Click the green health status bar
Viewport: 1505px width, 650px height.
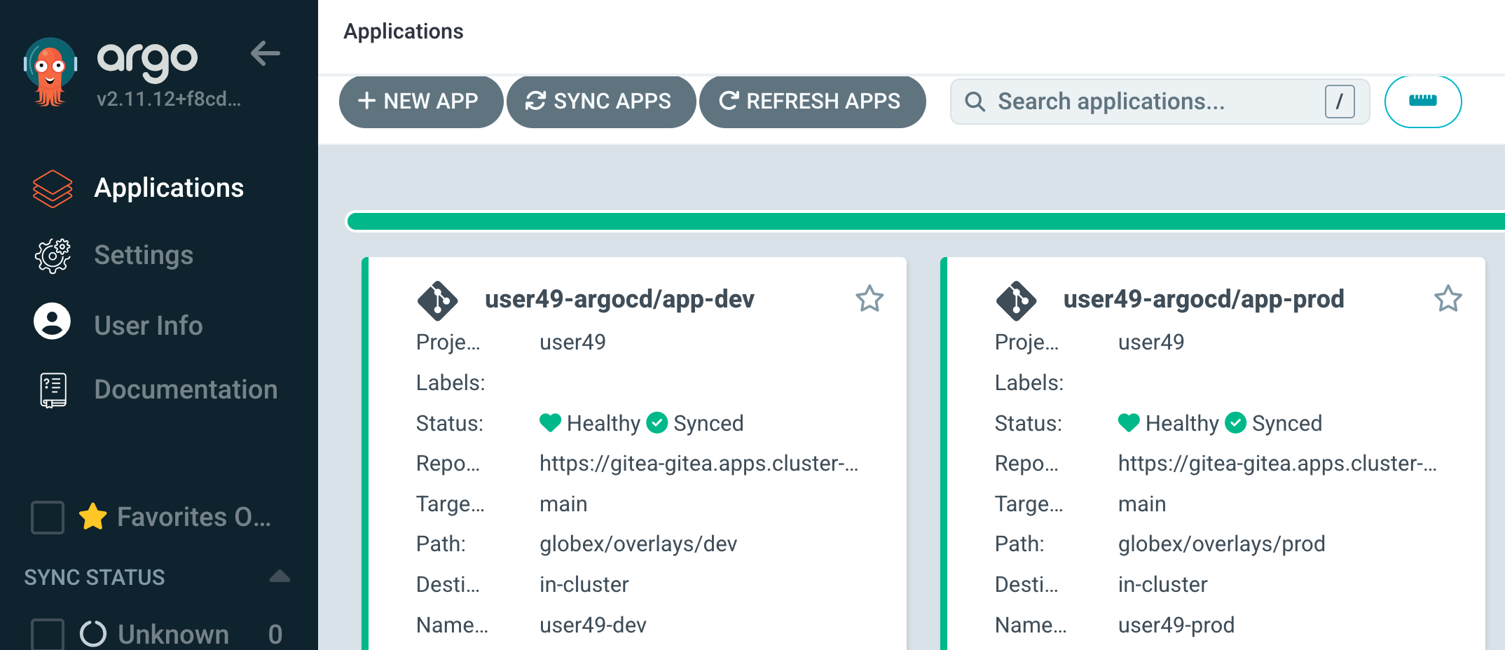(926, 221)
